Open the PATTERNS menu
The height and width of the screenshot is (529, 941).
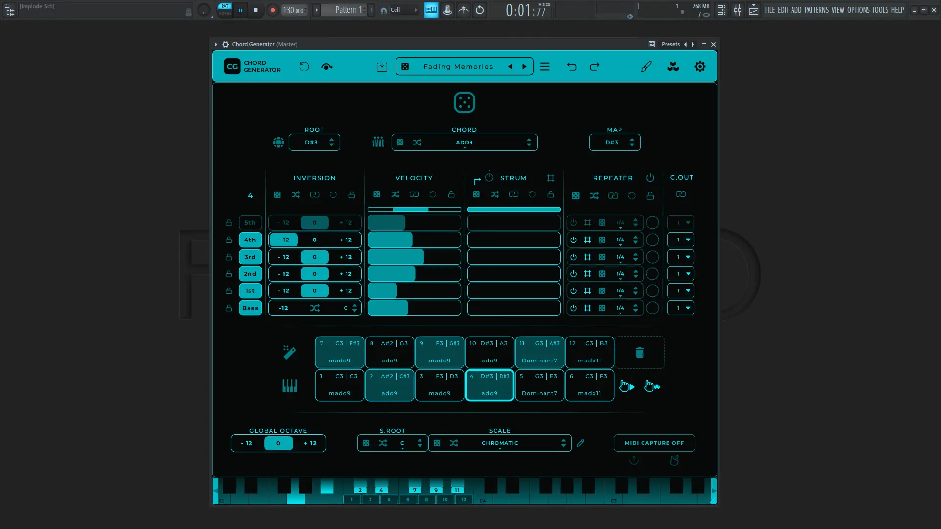[816, 10]
